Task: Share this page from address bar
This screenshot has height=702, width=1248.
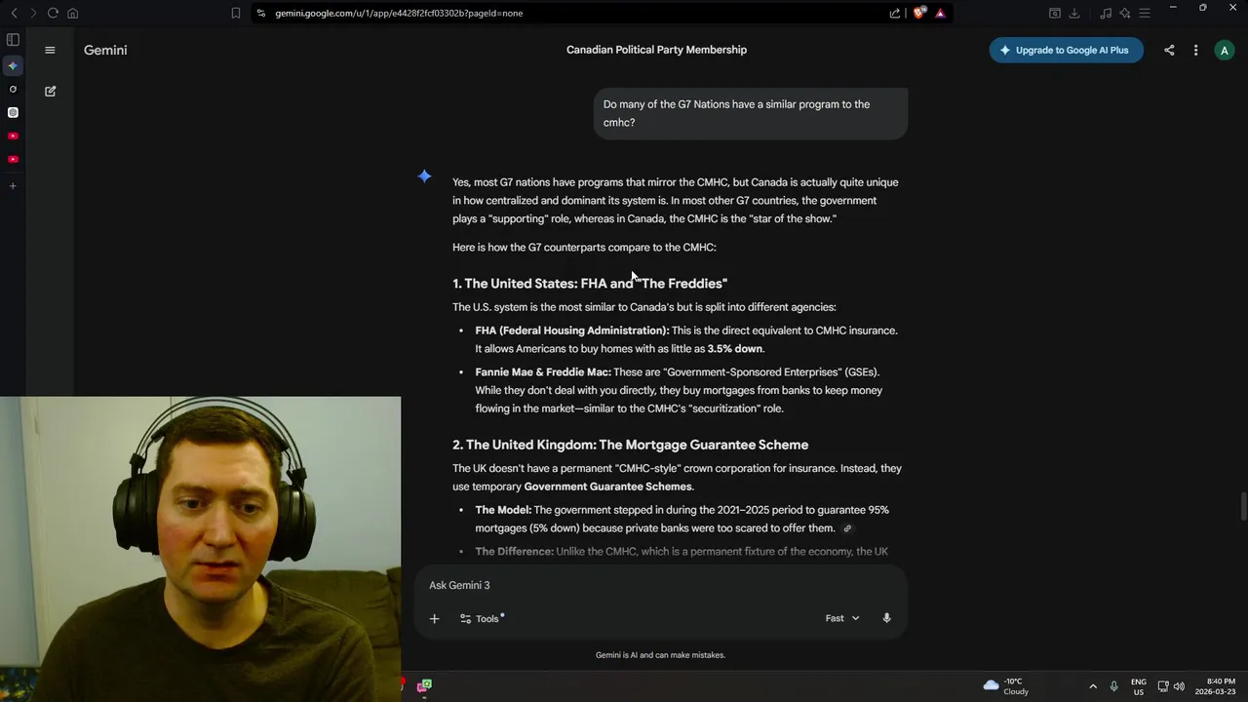Action: (x=895, y=13)
